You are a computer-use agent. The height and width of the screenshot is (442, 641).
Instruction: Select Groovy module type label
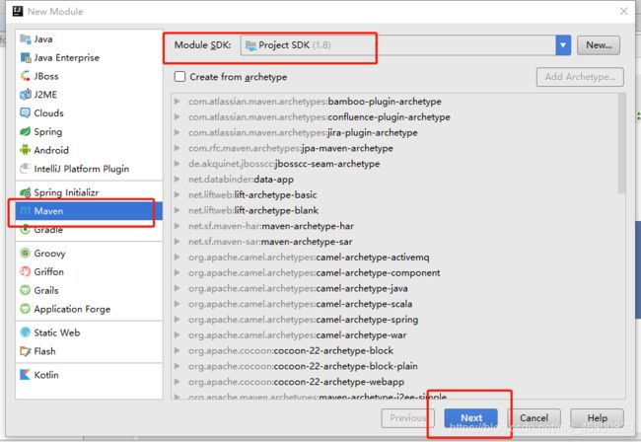49,254
